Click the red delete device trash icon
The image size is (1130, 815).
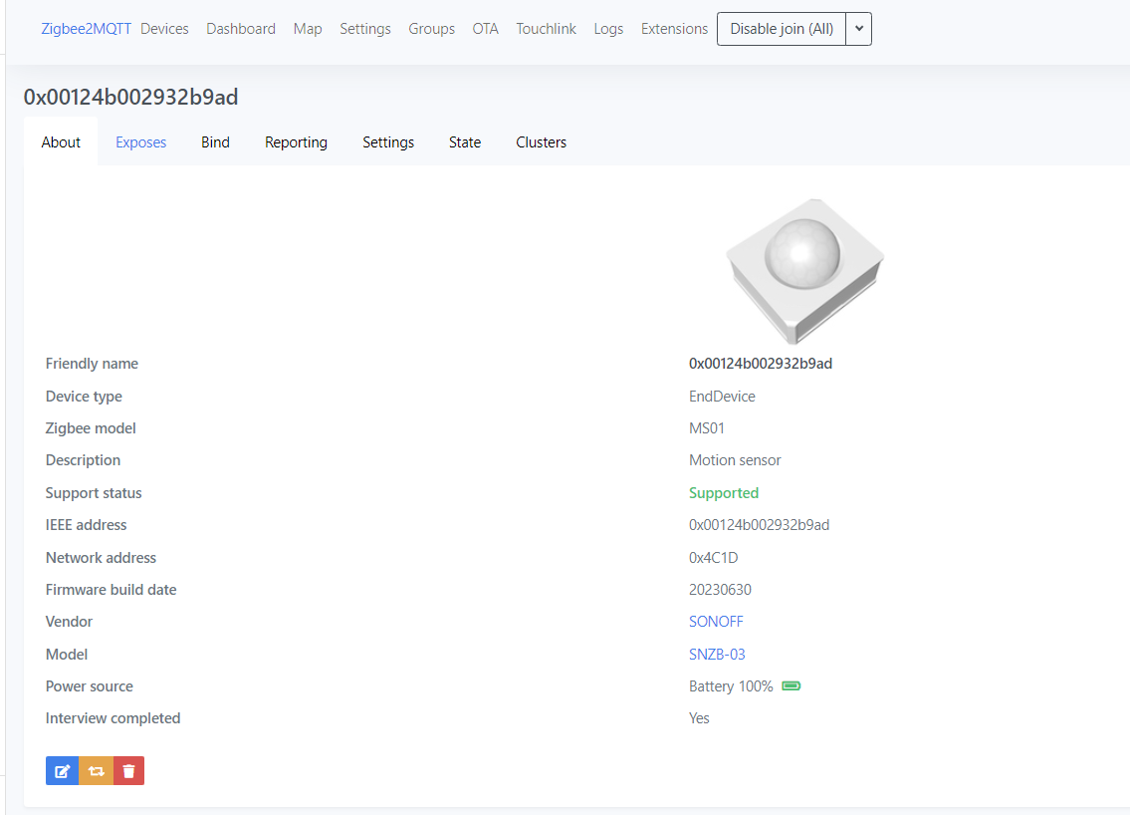pos(129,771)
